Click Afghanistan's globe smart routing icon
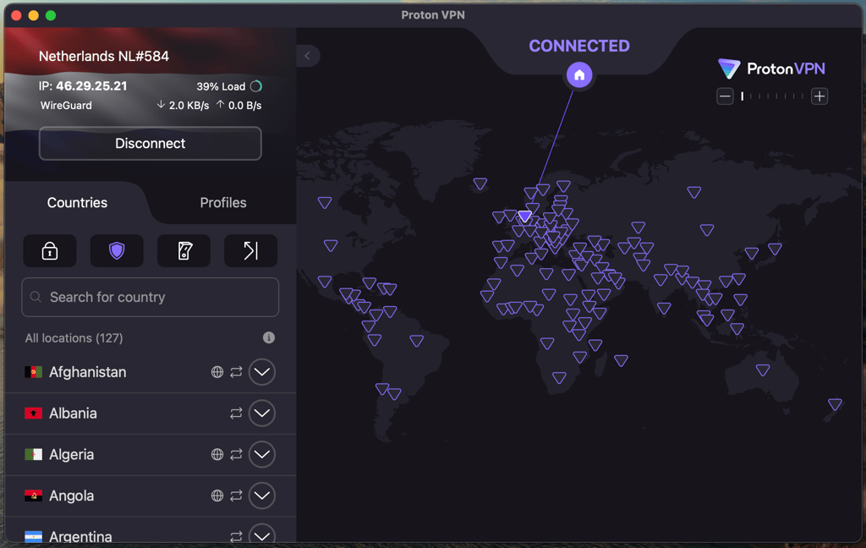 pos(217,372)
